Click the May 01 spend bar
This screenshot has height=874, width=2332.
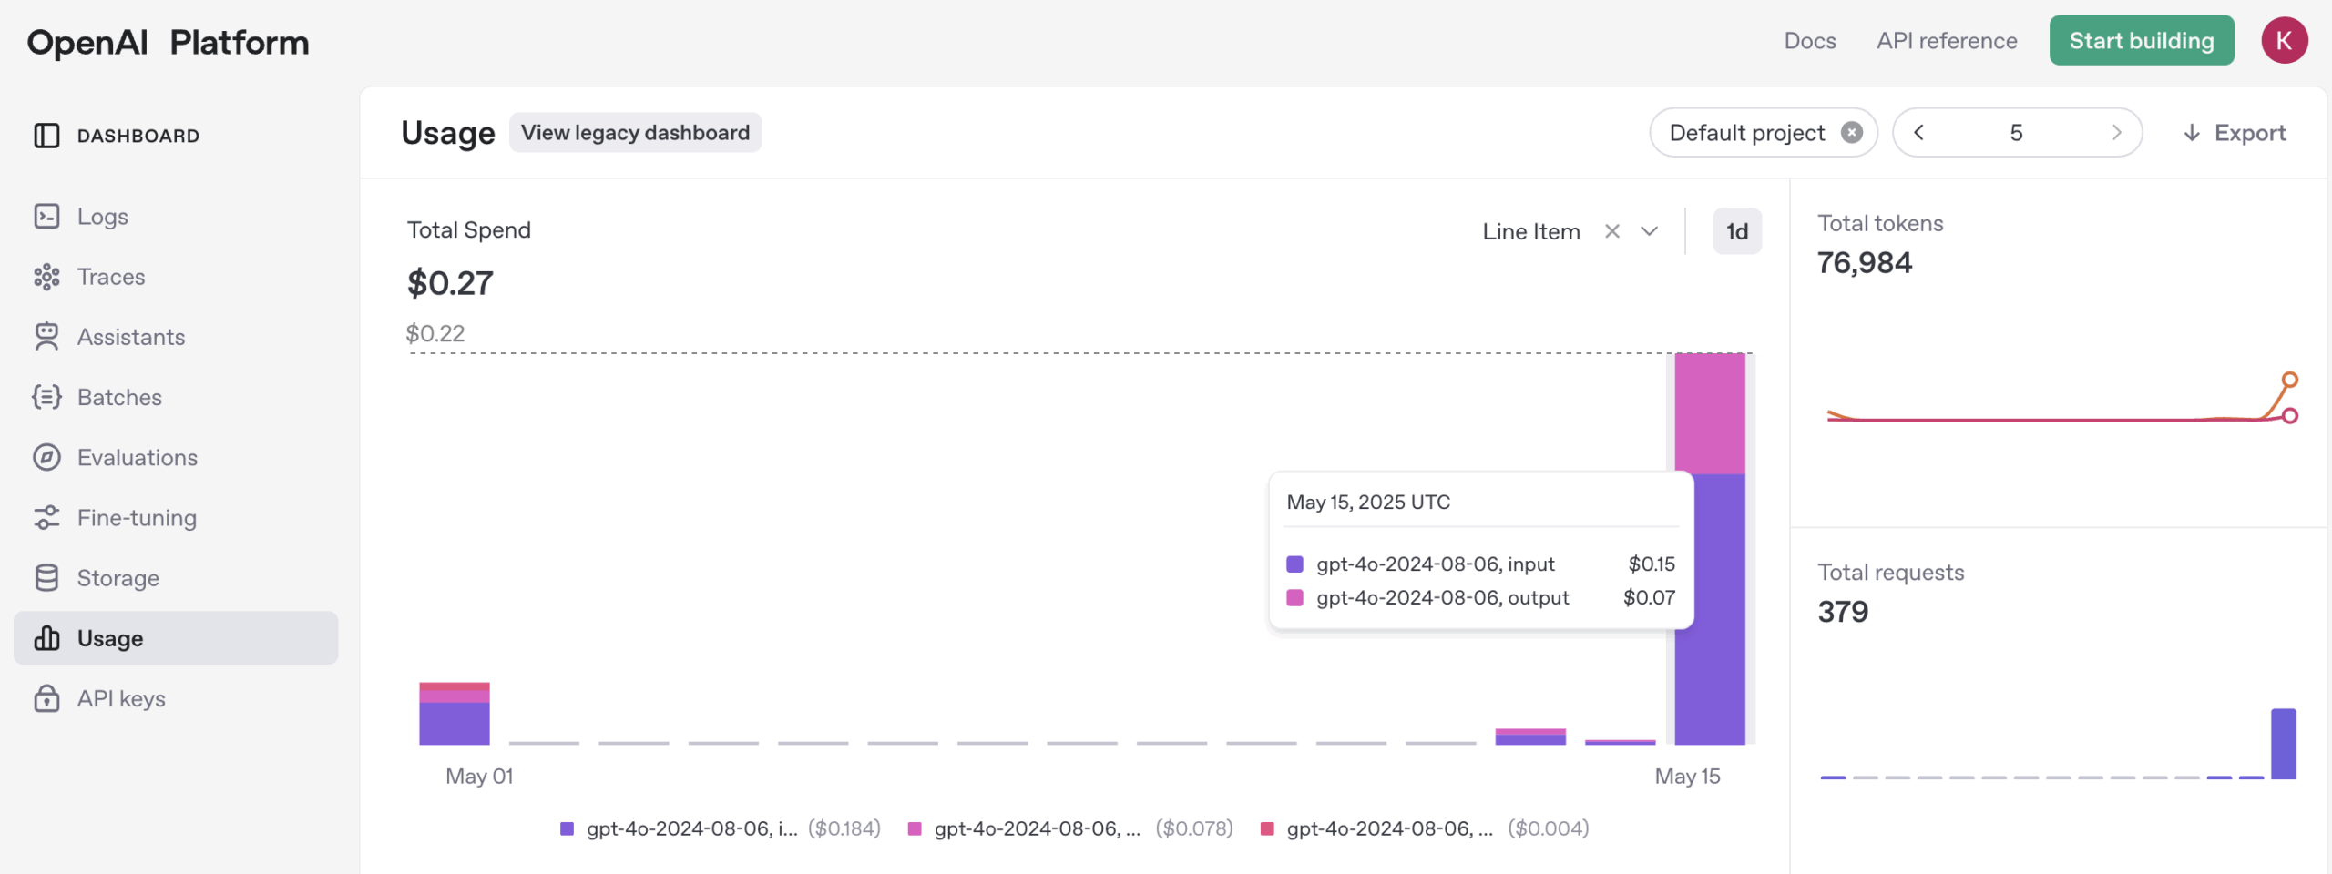(x=454, y=714)
